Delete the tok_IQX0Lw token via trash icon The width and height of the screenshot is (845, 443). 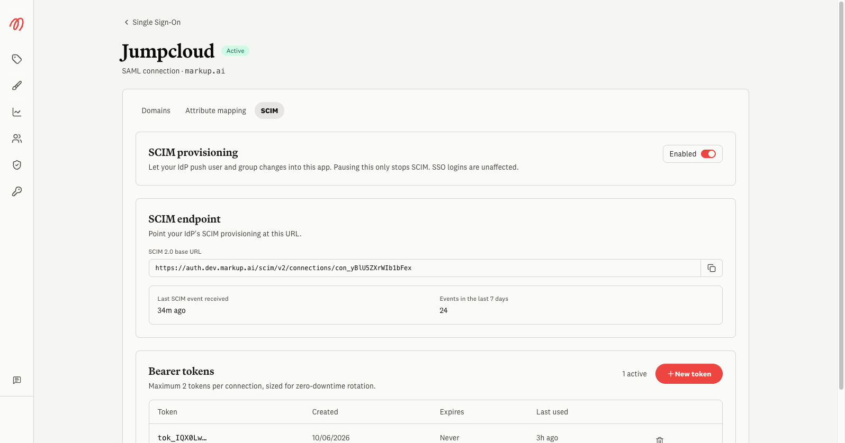pyautogui.click(x=660, y=440)
